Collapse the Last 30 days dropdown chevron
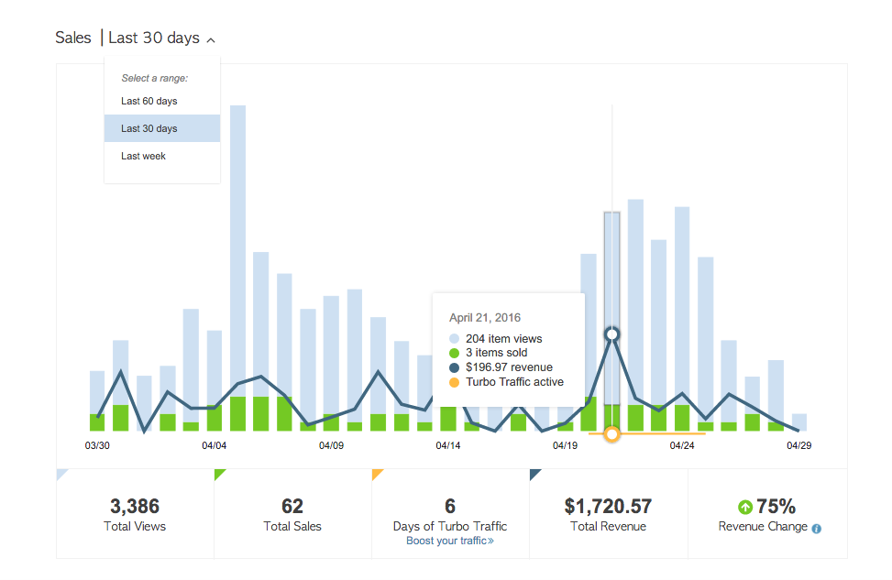This screenshot has width=892, height=580. 211,39
